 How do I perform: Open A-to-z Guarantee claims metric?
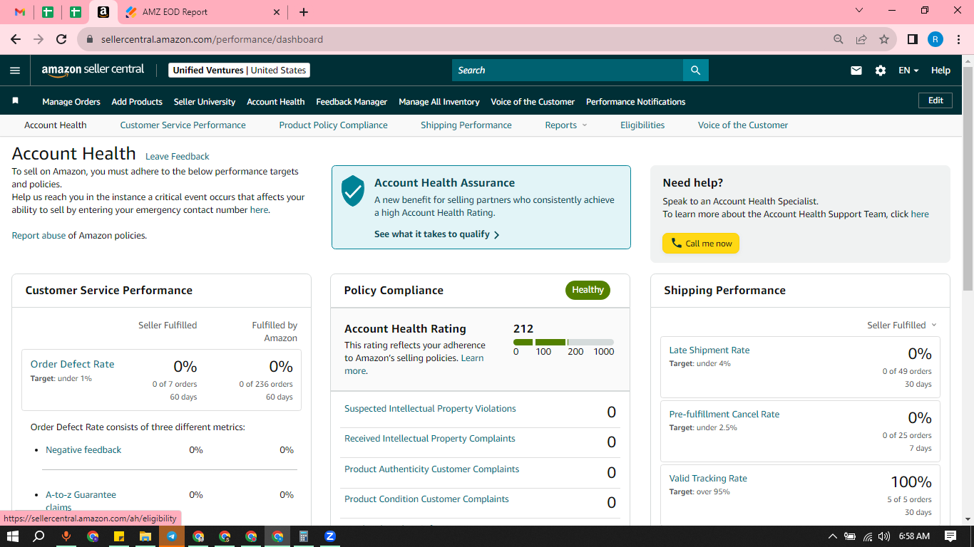[81, 501]
